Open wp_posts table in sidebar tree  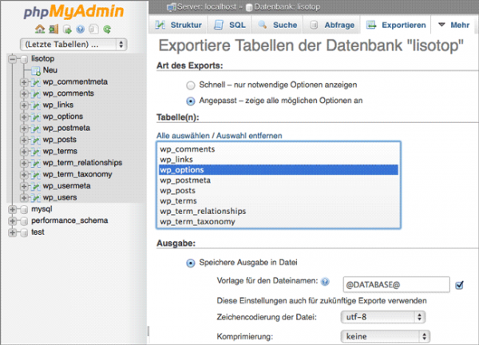click(60, 140)
